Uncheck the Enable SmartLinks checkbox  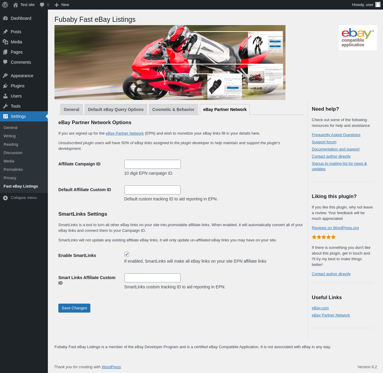point(127,254)
